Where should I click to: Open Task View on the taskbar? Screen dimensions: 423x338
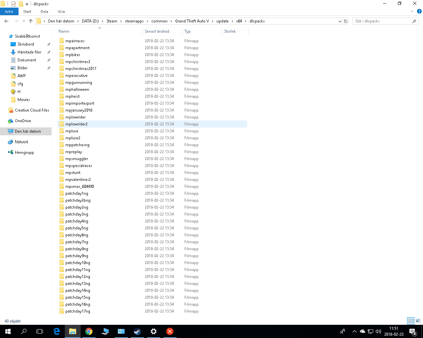pos(40,331)
